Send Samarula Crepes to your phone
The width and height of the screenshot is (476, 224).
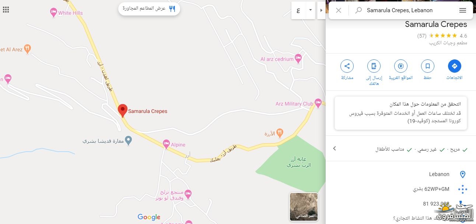click(x=374, y=66)
